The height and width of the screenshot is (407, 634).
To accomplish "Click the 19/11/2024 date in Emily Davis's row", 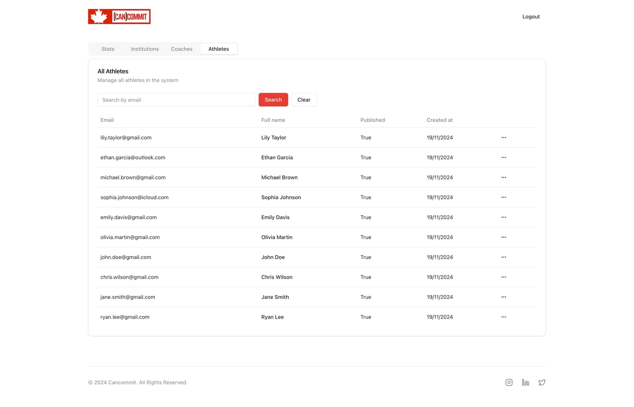I will coord(439,217).
